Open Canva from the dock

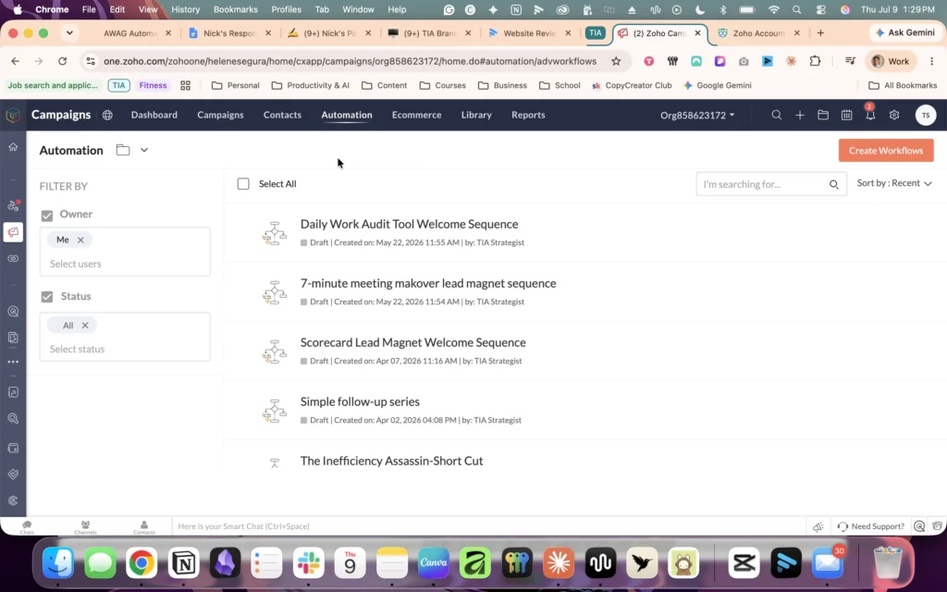point(433,563)
